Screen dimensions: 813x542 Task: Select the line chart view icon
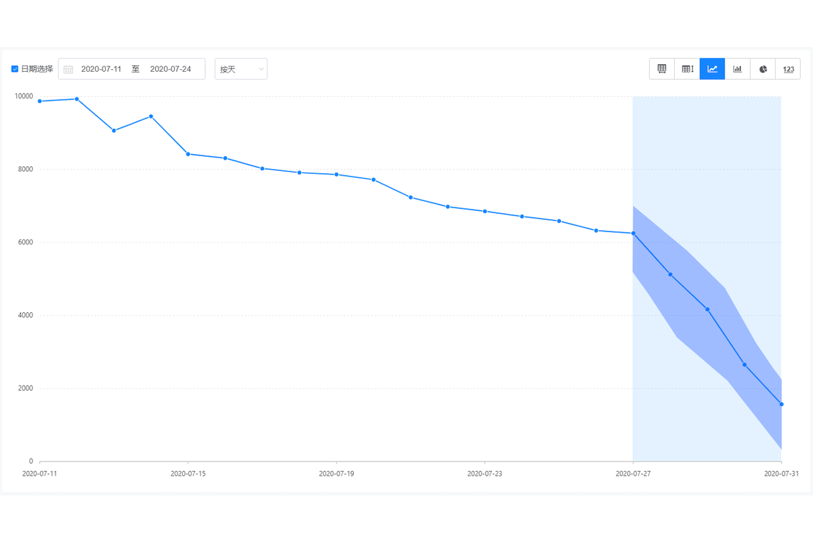tap(712, 69)
